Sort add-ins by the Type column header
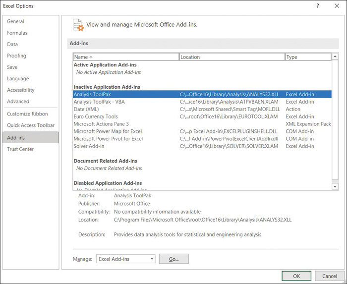The width and height of the screenshot is (347, 284). pos(308,57)
